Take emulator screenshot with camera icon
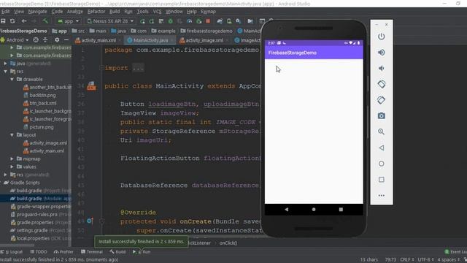Screen dimensions: 467x263 click(x=381, y=115)
